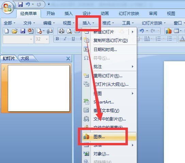Click the Insert Table grid icon in toolbar
The width and height of the screenshot is (185, 163).
tap(176, 31)
